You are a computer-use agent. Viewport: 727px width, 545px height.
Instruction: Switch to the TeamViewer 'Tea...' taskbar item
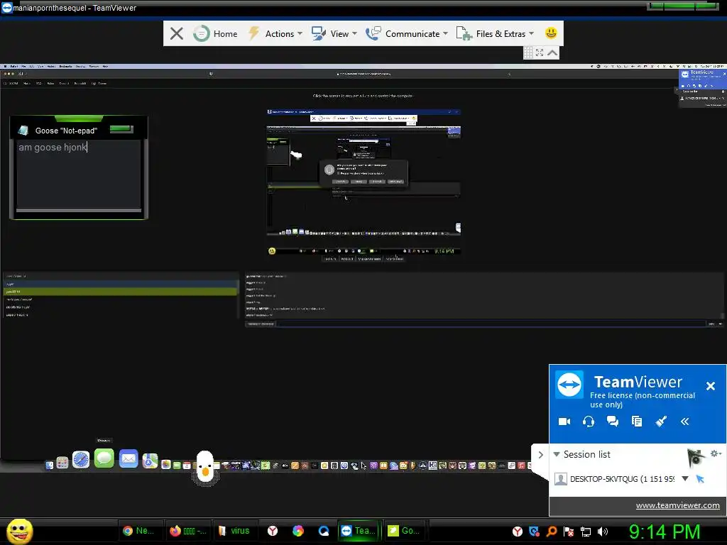[x=359, y=531]
